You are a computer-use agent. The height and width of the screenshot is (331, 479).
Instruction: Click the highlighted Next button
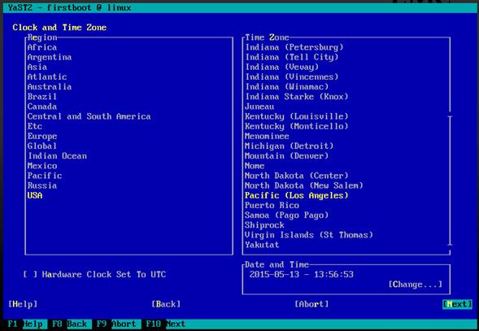pos(457,304)
